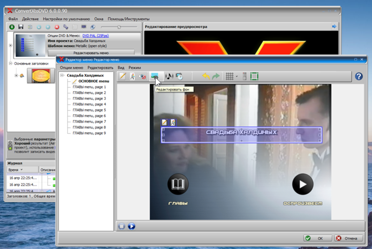Click the green add file icon
372x249 pixels.
[12, 27]
